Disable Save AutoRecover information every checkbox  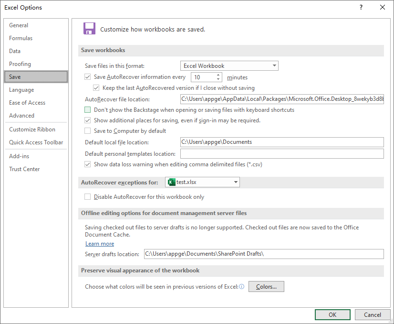(x=87, y=77)
